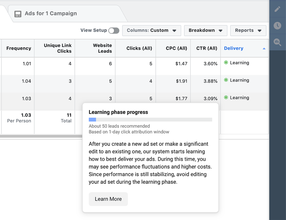Click the Learn More button
This screenshot has height=220, width=286.
pos(108,199)
